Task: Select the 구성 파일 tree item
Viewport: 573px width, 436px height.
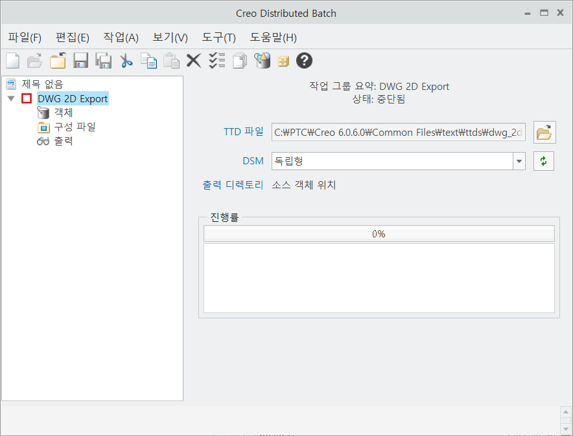Action: [75, 127]
